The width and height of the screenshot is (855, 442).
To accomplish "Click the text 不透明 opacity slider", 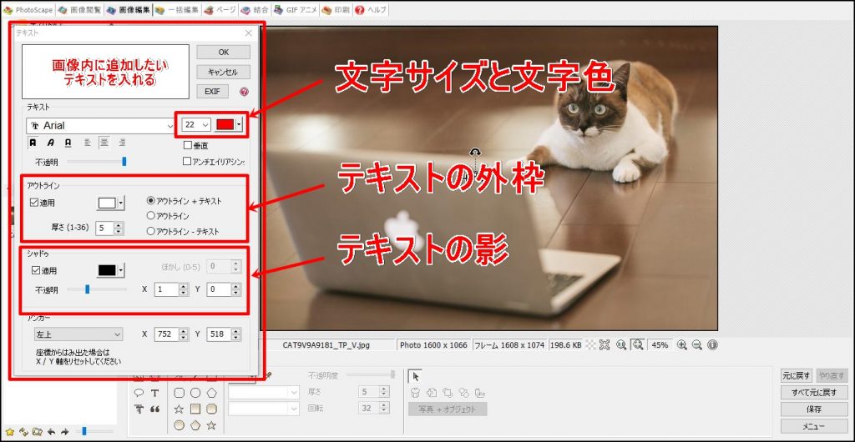I will (x=97, y=161).
